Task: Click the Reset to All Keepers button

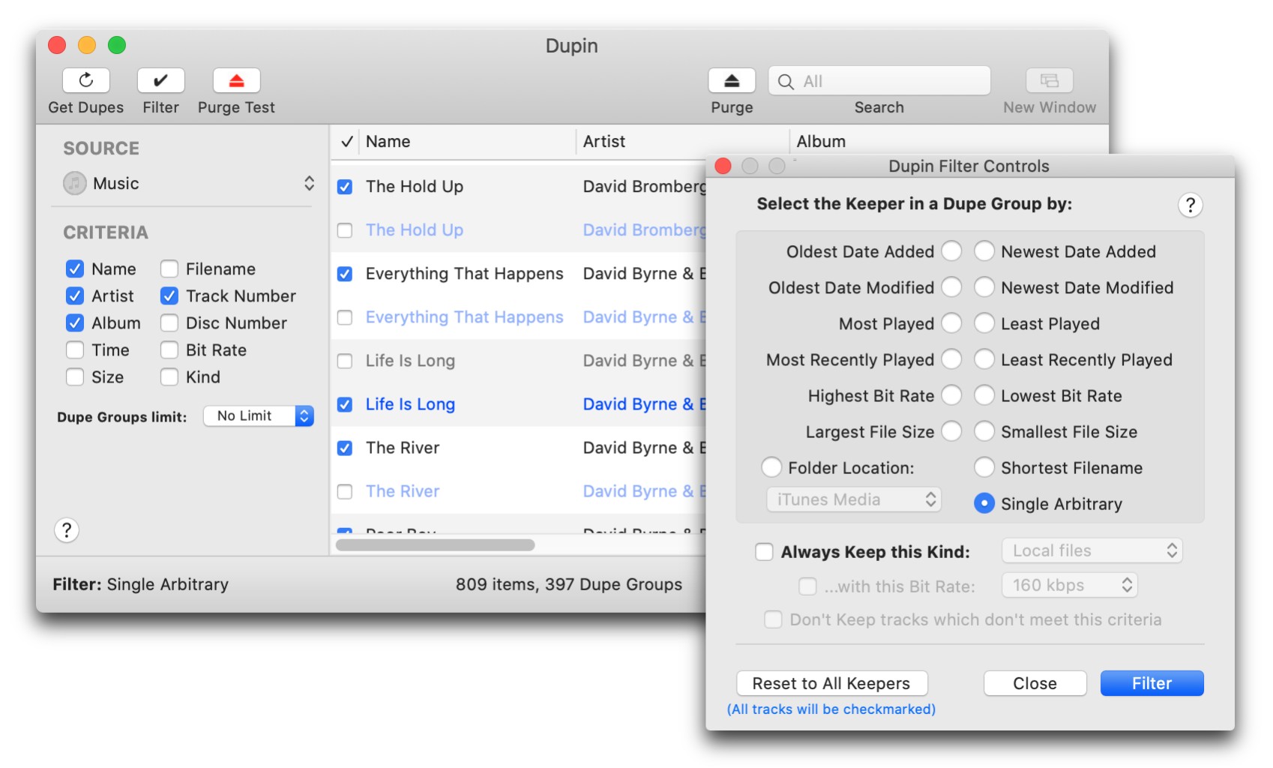Action: coord(831,683)
